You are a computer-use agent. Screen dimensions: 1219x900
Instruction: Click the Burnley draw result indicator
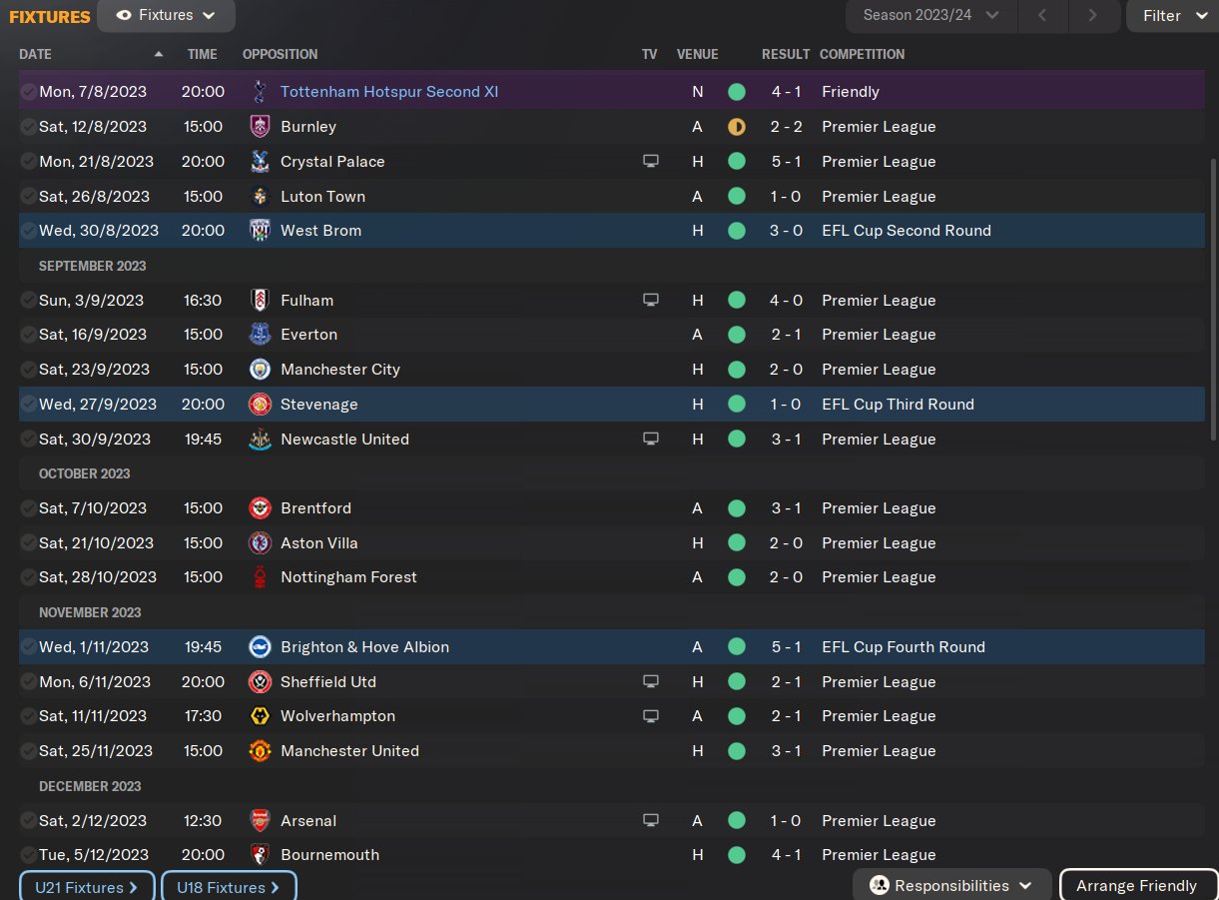pyautogui.click(x=737, y=127)
